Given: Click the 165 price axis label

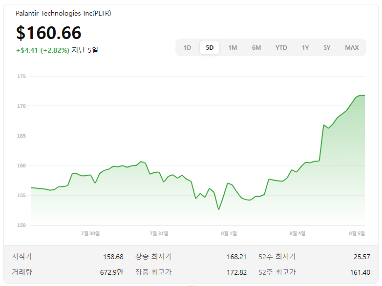Looking at the screenshot, I should [21, 136].
